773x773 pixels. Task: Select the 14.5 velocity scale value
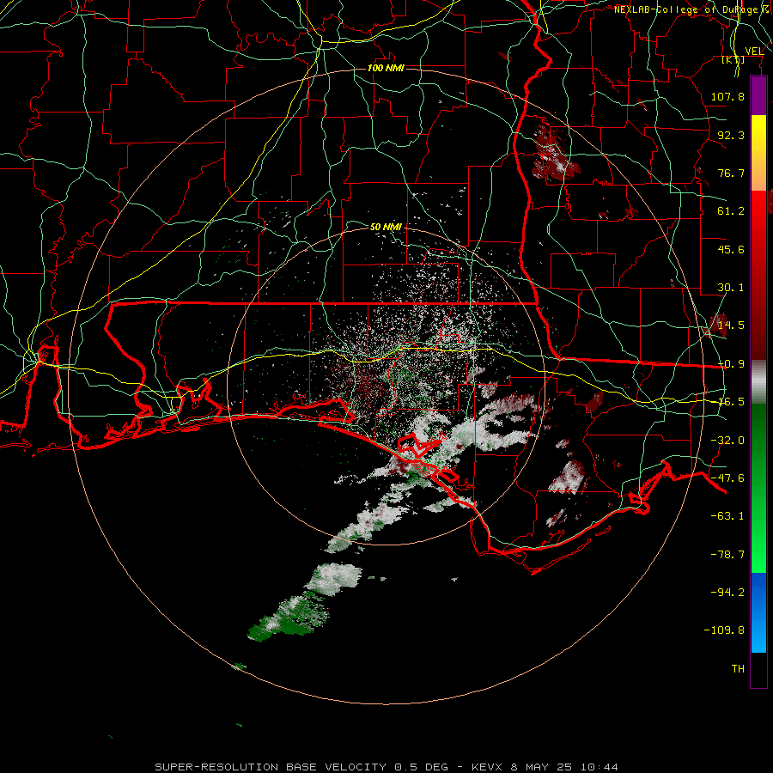[731, 326]
